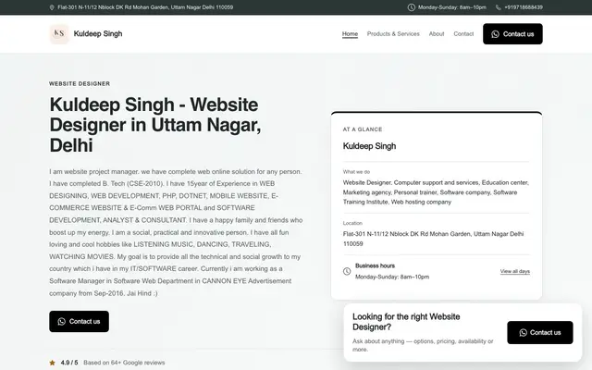Click Contact us button below the bio
This screenshot has height=370, width=592.
tap(79, 321)
